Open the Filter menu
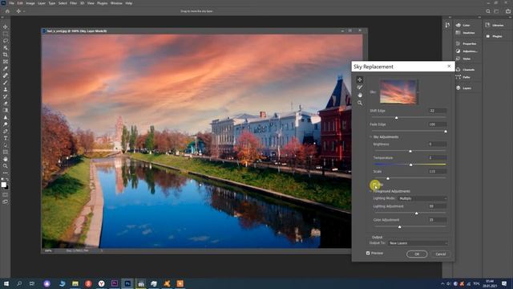 click(73, 3)
